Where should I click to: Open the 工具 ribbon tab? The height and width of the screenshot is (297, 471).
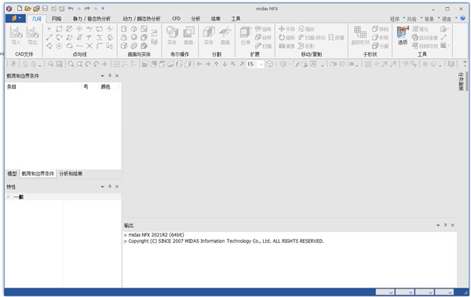pos(235,19)
